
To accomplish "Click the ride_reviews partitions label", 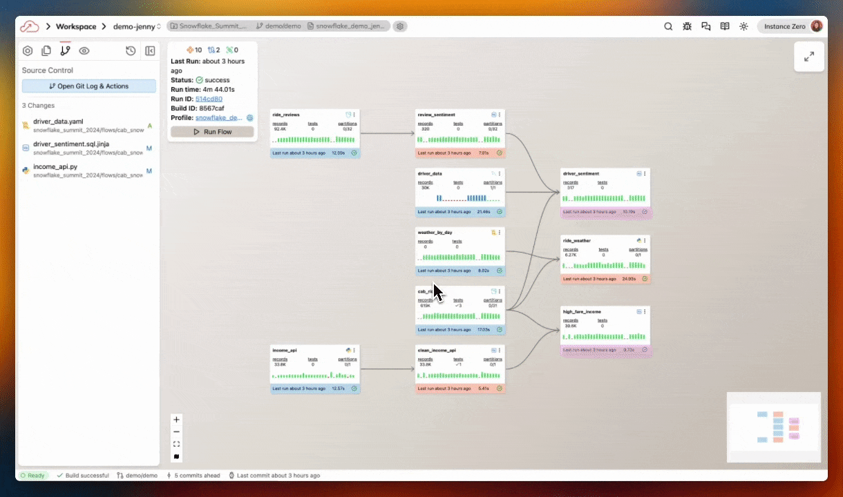I will [x=348, y=124].
